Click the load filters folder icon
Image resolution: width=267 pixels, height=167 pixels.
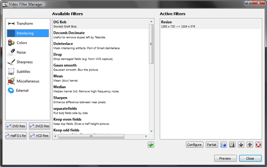coord(223,145)
